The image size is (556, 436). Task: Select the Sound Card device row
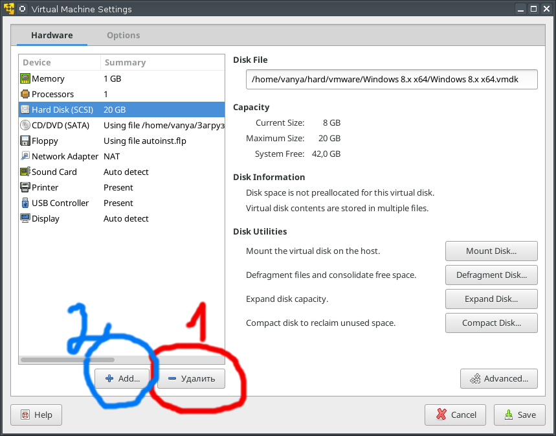[122, 172]
